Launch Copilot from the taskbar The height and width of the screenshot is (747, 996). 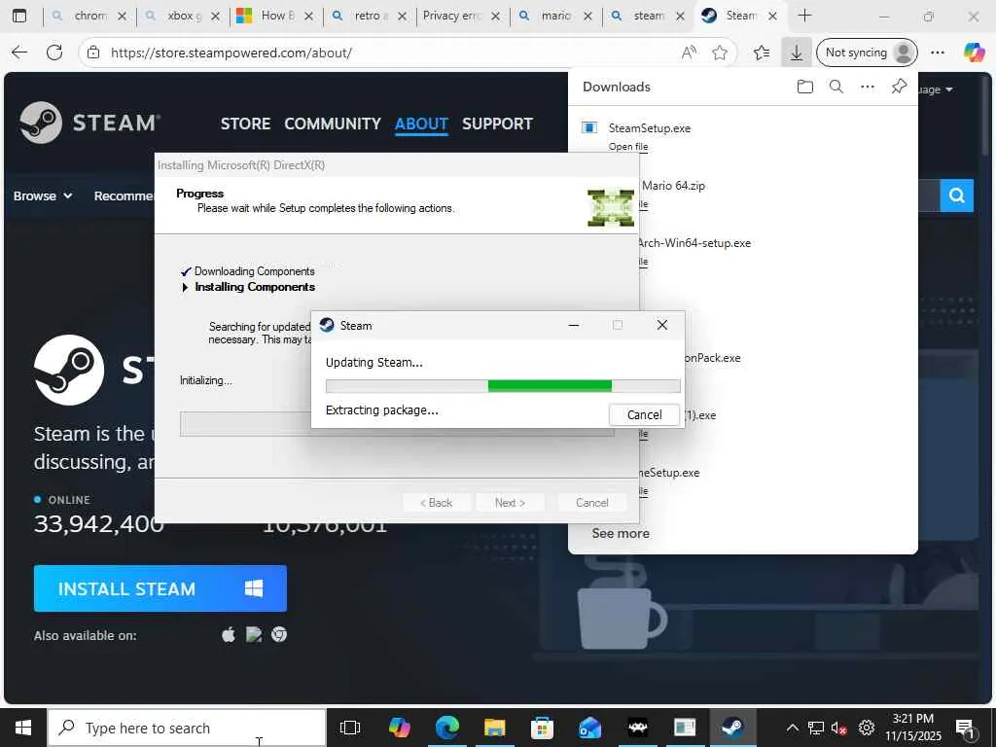pyautogui.click(x=399, y=728)
